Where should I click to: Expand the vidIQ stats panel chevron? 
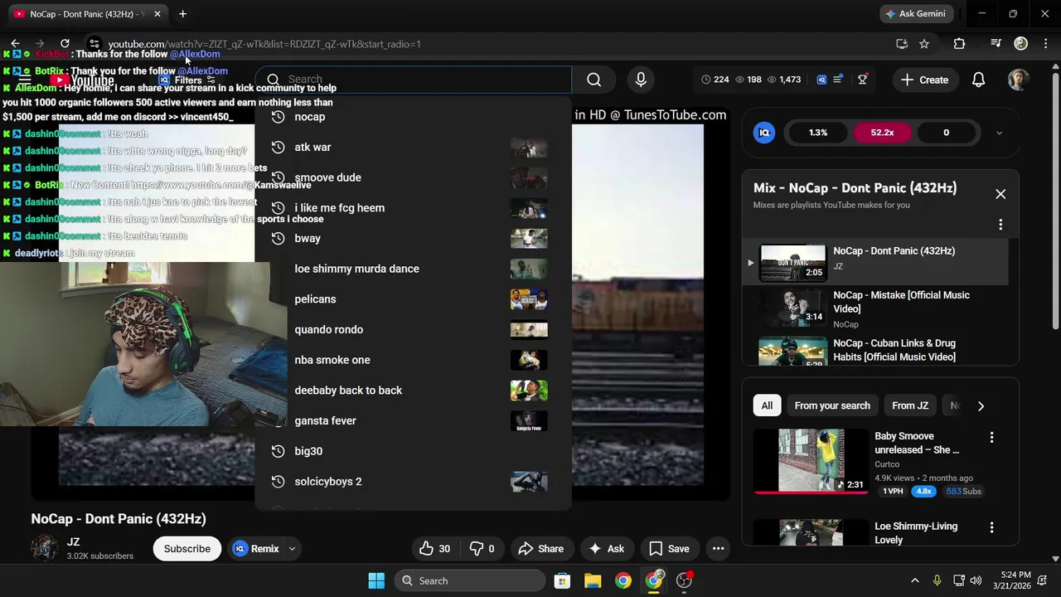(999, 133)
